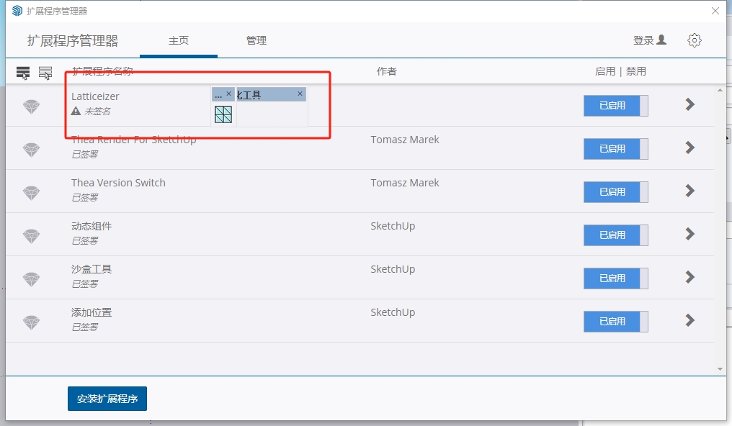Close the extension manager window
The image size is (732, 426).
point(715,11)
